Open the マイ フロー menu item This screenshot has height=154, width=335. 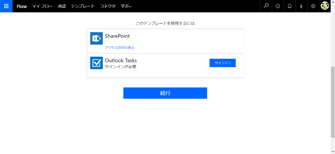tap(42, 6)
